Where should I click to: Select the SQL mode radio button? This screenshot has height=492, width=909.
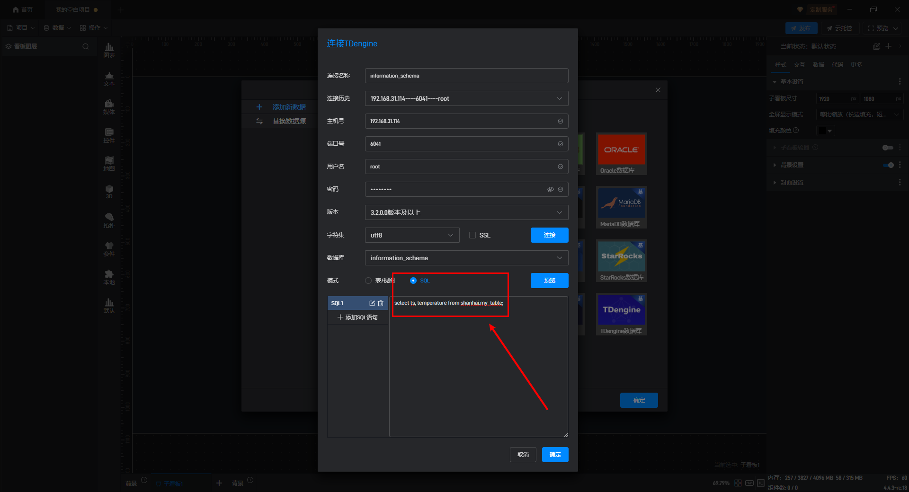[x=413, y=281]
